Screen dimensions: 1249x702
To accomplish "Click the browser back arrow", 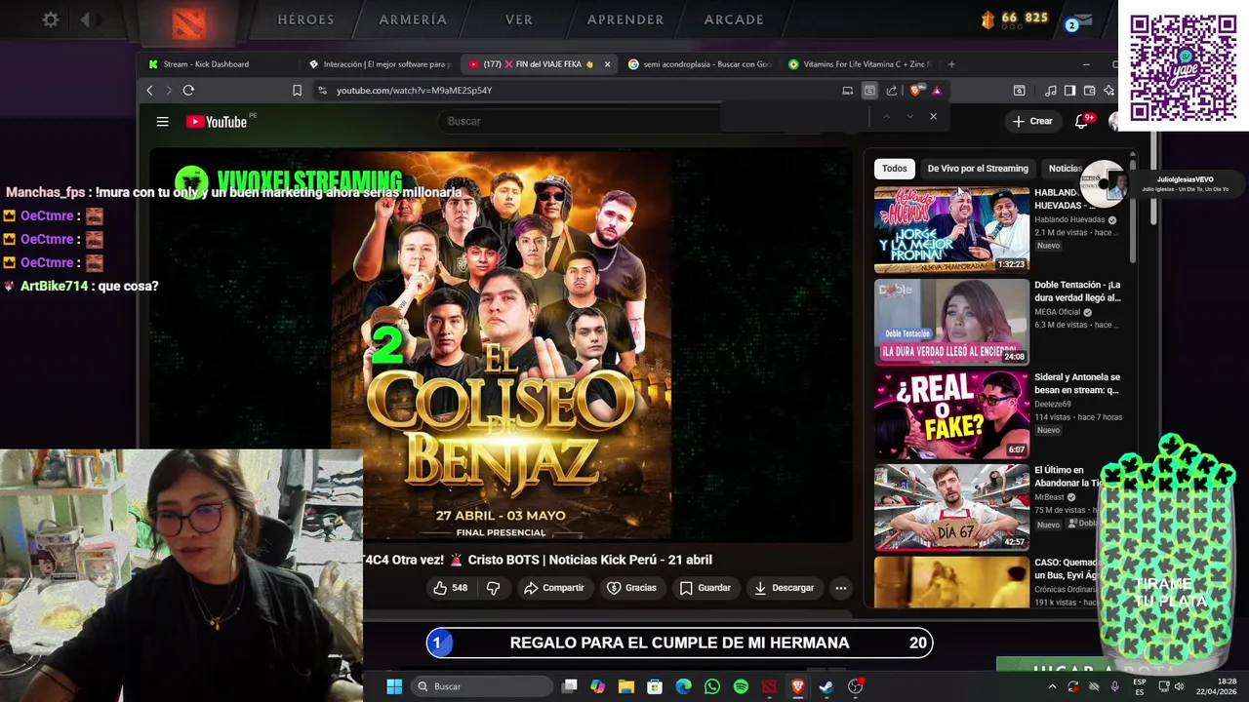I will coord(149,91).
